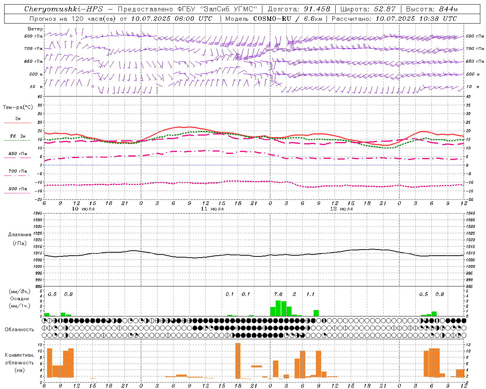The width and height of the screenshot is (486, 389).
Task: Click the 11 июля date label
Action: click(212, 209)
